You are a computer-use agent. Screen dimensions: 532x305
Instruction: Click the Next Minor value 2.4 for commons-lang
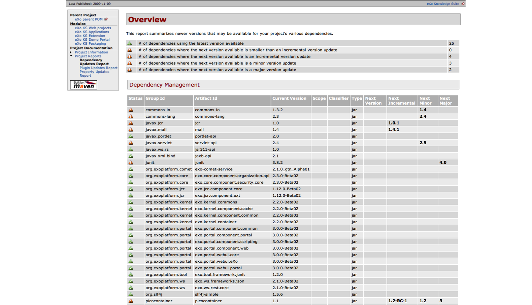(x=423, y=116)
